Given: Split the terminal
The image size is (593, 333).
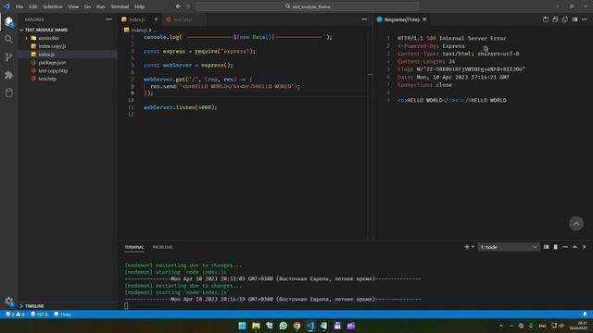Looking at the screenshot, I should (x=546, y=247).
